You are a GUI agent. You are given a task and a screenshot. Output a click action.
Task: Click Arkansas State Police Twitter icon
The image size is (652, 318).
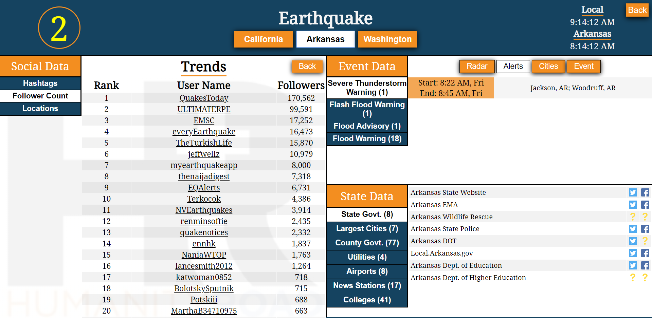tap(633, 229)
